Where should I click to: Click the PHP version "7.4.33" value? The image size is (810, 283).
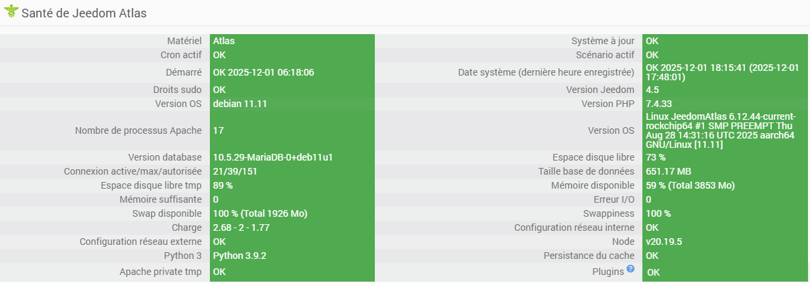coord(659,104)
